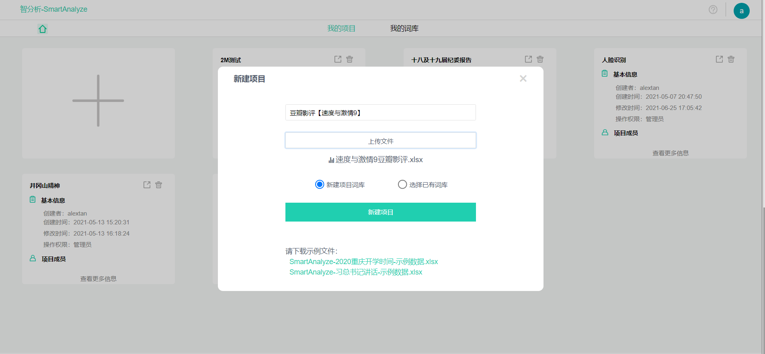Click the 新建项目 dialog heading

pyautogui.click(x=249, y=79)
